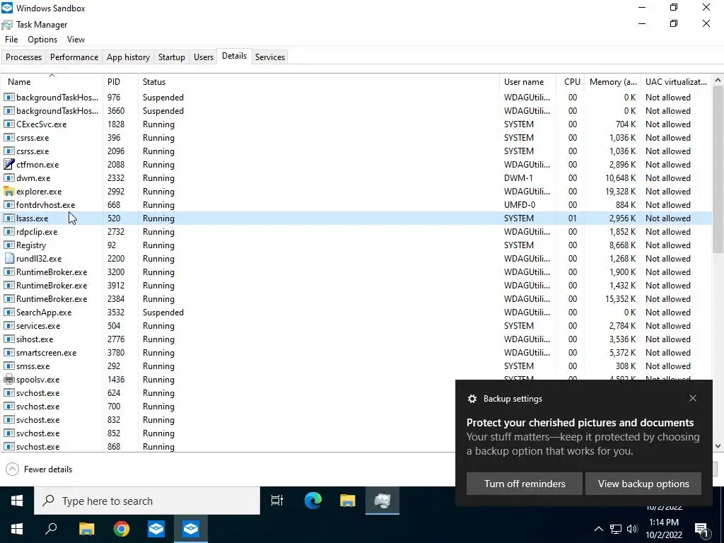Open the sandbox Start menu
Image resolution: width=724 pixels, height=543 pixels.
[17, 501]
